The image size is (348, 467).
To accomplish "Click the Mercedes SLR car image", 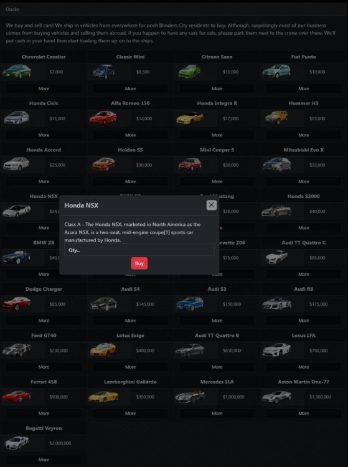I will coord(190,397).
